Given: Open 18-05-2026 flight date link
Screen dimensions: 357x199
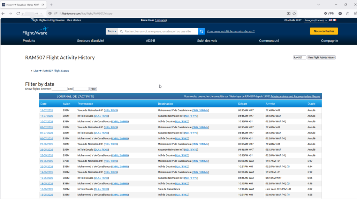Looking at the screenshot, I should (x=46, y=184).
